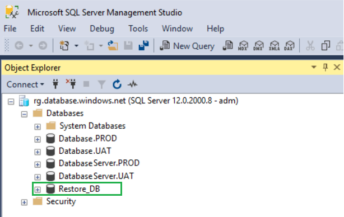Open the View menu
Image resolution: width=344 pixels, height=217 pixels.
(67, 29)
